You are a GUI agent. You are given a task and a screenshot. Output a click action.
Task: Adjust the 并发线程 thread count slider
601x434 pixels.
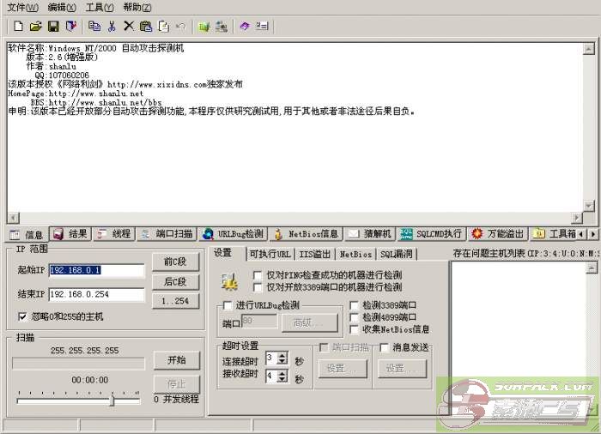[111, 400]
